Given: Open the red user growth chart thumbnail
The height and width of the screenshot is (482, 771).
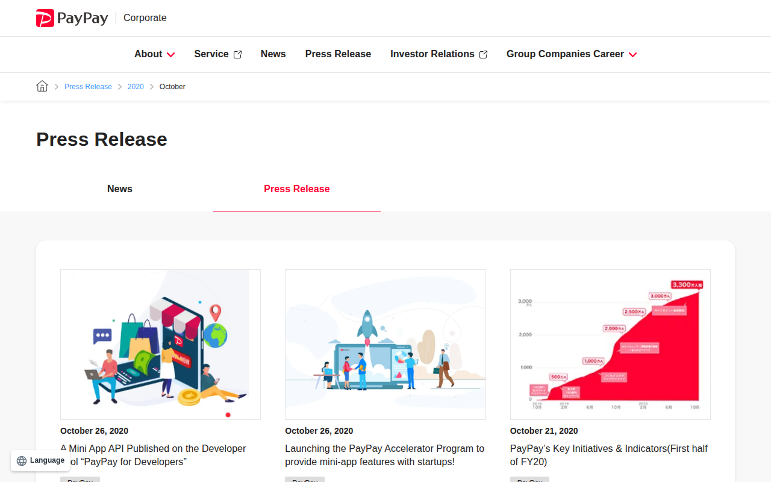Looking at the screenshot, I should pyautogui.click(x=610, y=345).
